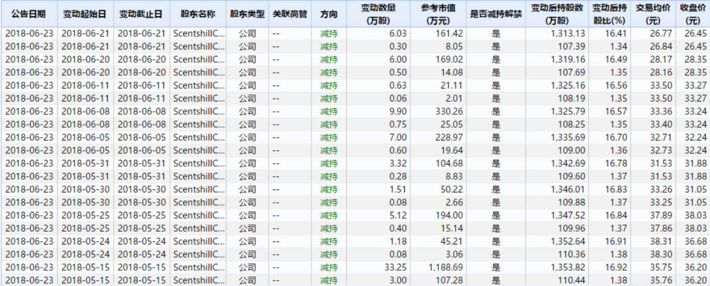This screenshot has height=286, width=710.
Task: Select the 38.31 average price cell
Action: 653,241
